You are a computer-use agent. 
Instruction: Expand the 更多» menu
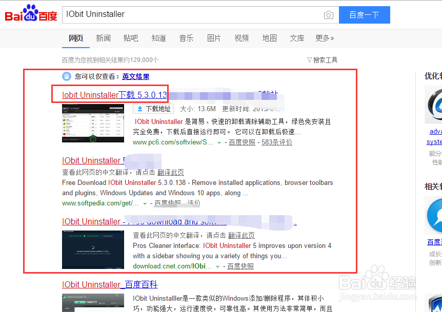[325, 38]
